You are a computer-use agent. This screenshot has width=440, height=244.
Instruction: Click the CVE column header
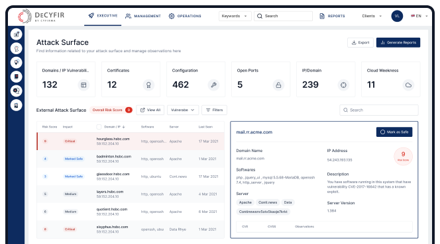[x=245, y=226]
